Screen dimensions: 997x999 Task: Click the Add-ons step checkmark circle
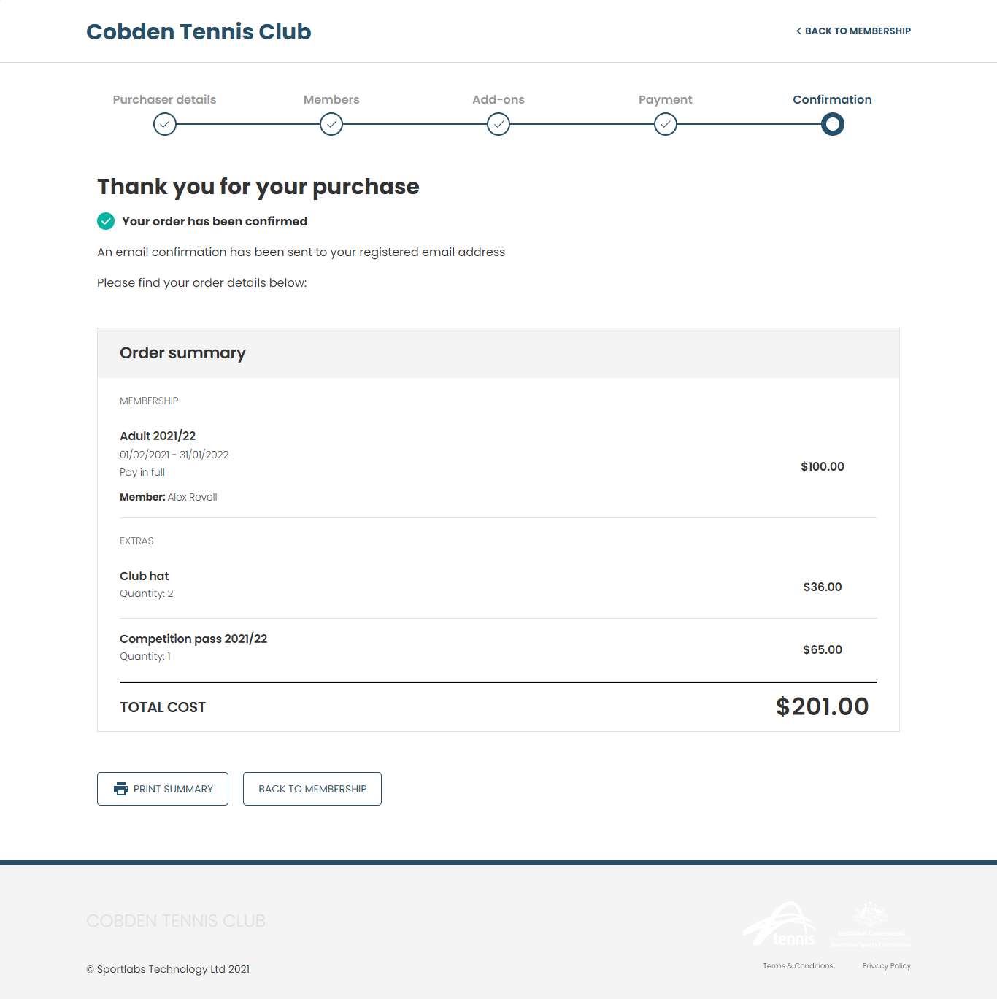pos(498,125)
